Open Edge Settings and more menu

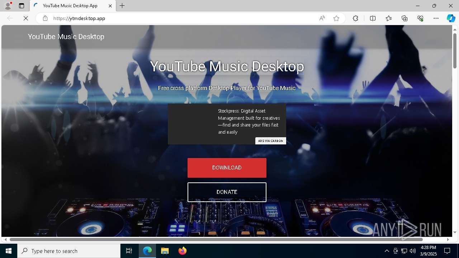tap(436, 18)
